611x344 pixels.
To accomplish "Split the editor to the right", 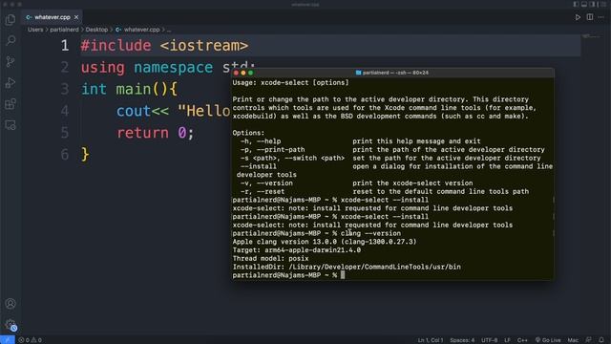I will tap(590, 17).
